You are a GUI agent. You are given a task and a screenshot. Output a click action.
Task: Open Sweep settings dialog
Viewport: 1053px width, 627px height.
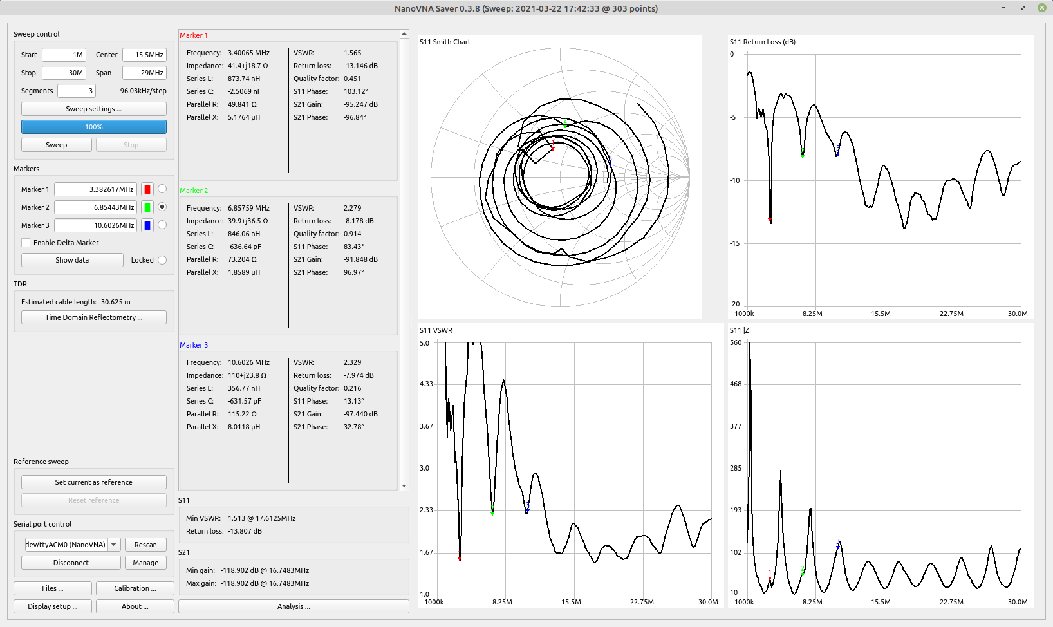pos(94,109)
